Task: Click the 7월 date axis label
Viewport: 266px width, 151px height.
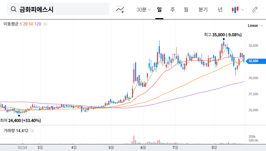Action: [175, 148]
